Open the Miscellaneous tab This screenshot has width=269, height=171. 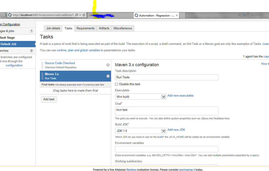pos(123,28)
